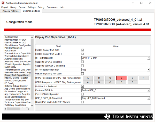The image size is (155, 122).
Task: Toggle highlighted pin assignment D in DFPD row
Action: pos(121,78)
